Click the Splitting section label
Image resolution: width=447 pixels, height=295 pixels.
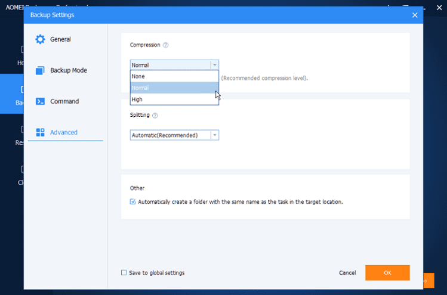coord(140,115)
